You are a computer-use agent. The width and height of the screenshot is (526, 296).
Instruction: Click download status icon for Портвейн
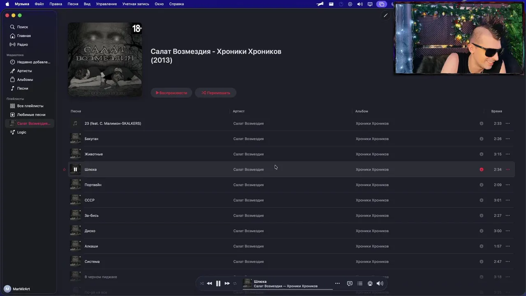click(482, 185)
